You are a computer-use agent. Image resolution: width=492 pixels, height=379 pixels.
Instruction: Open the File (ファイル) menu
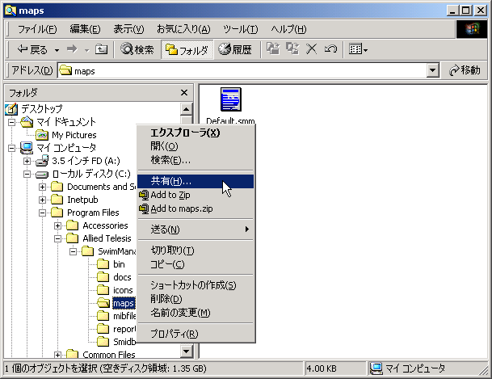(37, 29)
